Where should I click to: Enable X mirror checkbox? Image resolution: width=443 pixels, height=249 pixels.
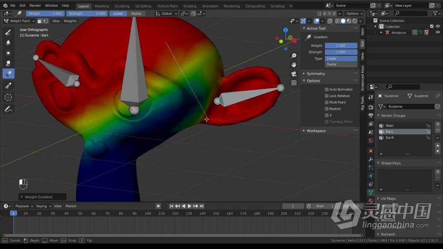327,115
